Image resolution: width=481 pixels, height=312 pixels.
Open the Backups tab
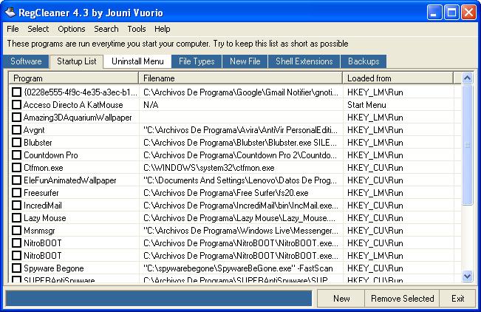(364, 61)
